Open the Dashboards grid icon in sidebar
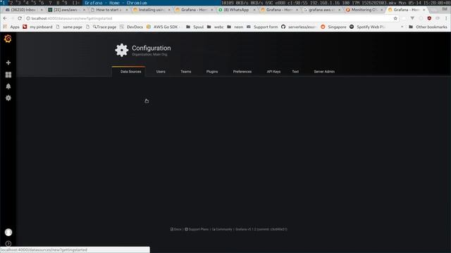 [x=8, y=74]
